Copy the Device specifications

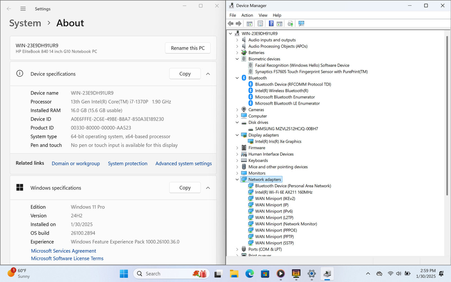[185, 74]
